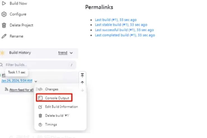Choose Timings in the build menu
Viewport: 207px width, 138px height.
click(x=51, y=125)
